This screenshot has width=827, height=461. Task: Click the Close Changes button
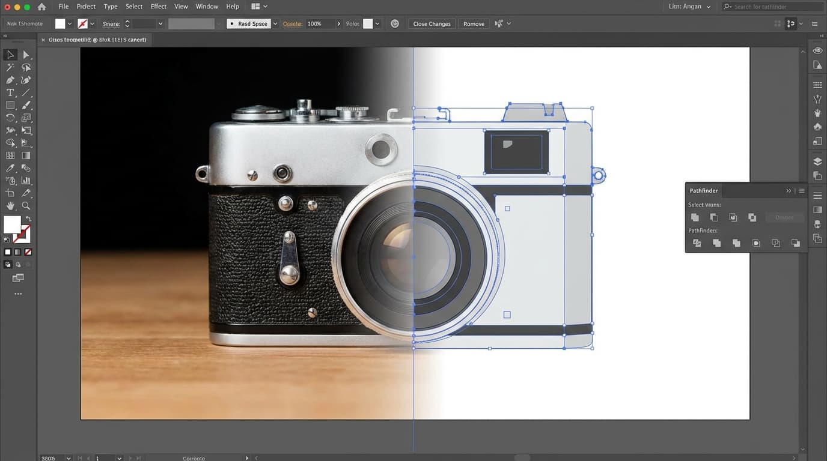tap(431, 23)
